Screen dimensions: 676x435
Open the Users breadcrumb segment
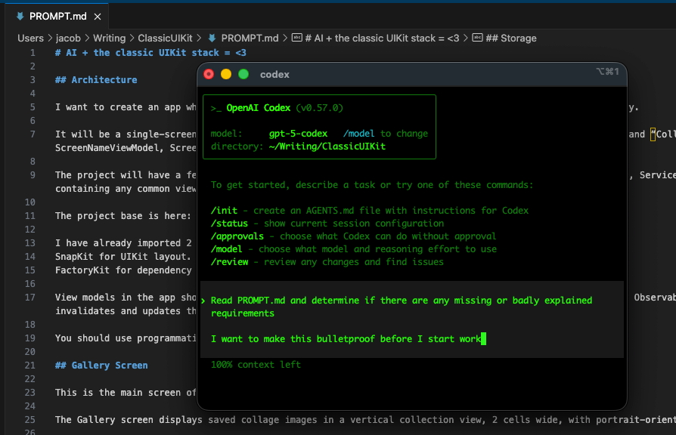(x=30, y=39)
